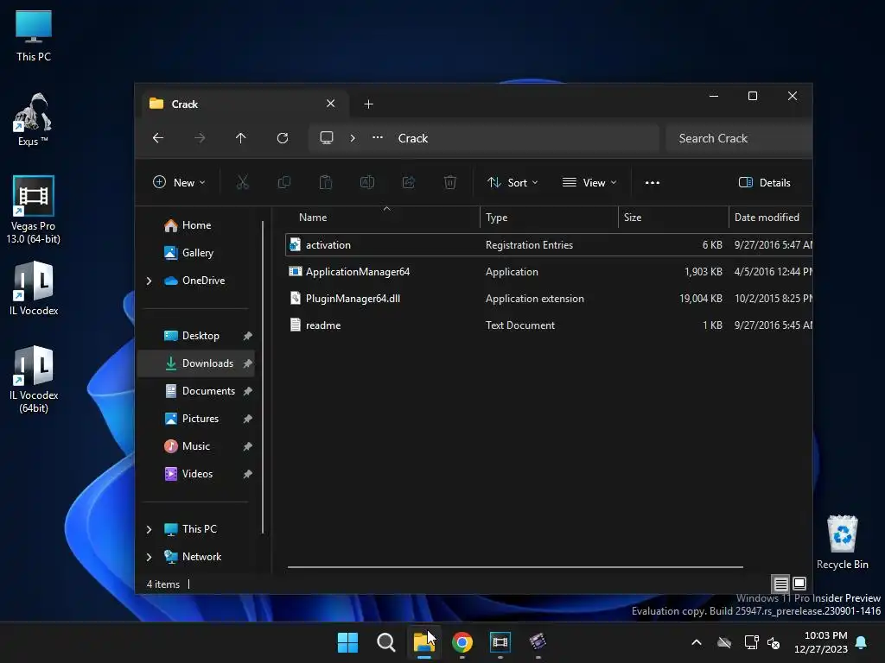The image size is (885, 663).
Task: Click the notification bell in system tray
Action: pos(862,642)
